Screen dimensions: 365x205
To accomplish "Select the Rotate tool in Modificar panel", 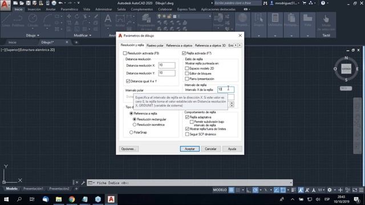I will [77, 17].
